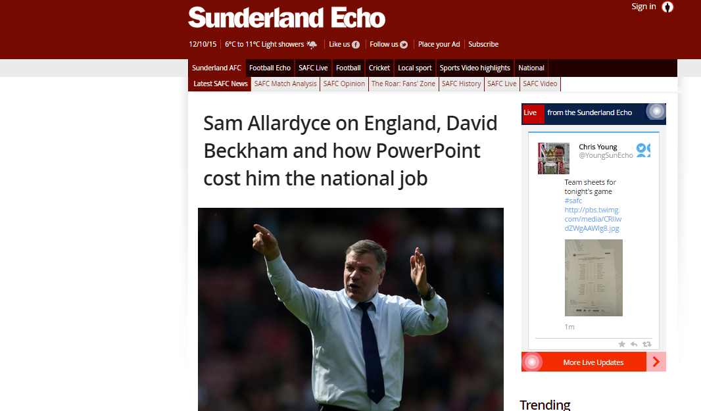The height and width of the screenshot is (411, 701).
Task: Open the #safc hashtag link in the tweet
Action: click(x=573, y=201)
